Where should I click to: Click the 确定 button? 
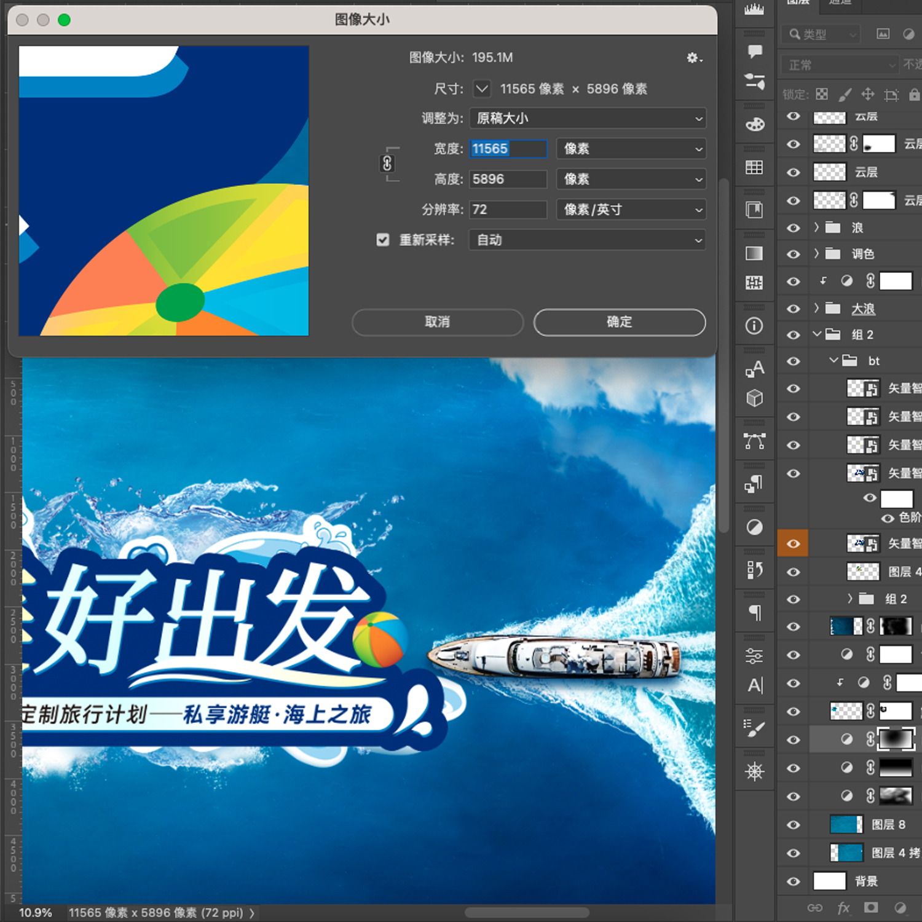619,322
